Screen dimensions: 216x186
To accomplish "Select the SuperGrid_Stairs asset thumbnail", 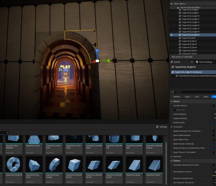I will click(x=154, y=165).
